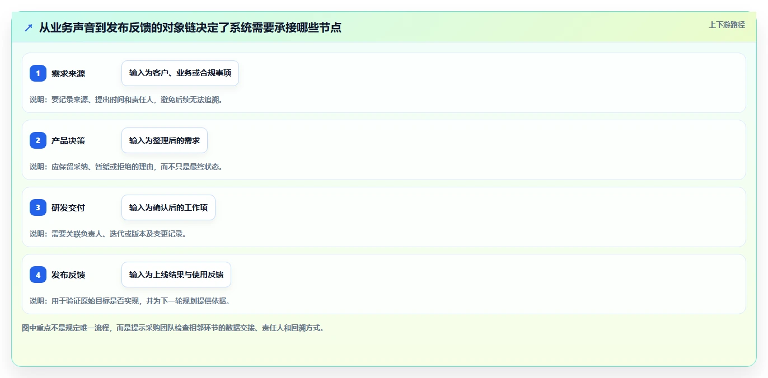Click the note 应保留采纳、暂缓或拒绝的理由

click(127, 167)
